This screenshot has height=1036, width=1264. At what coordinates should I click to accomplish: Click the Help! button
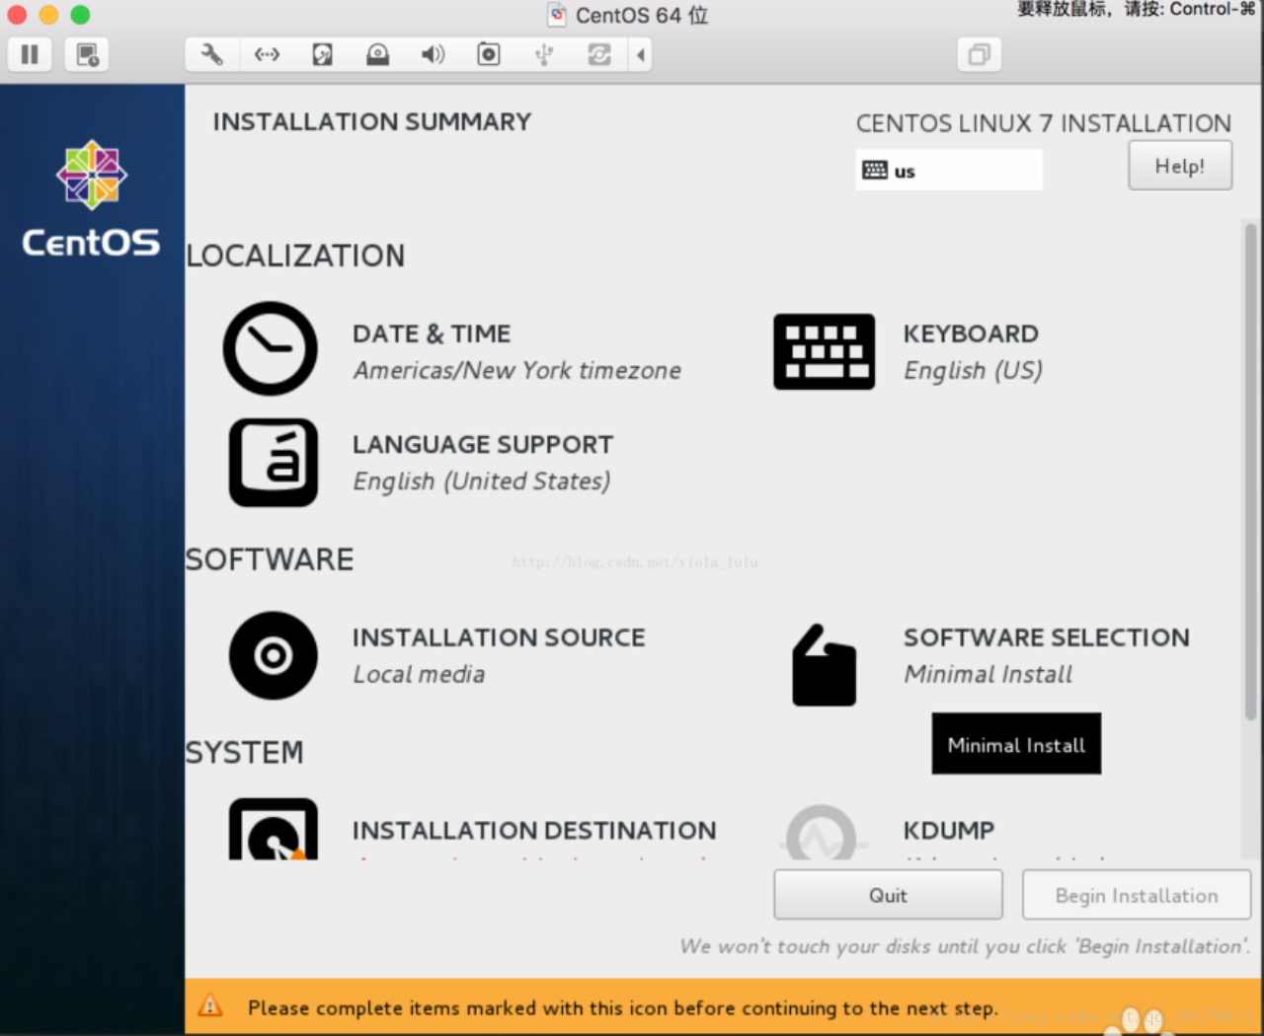pos(1180,166)
